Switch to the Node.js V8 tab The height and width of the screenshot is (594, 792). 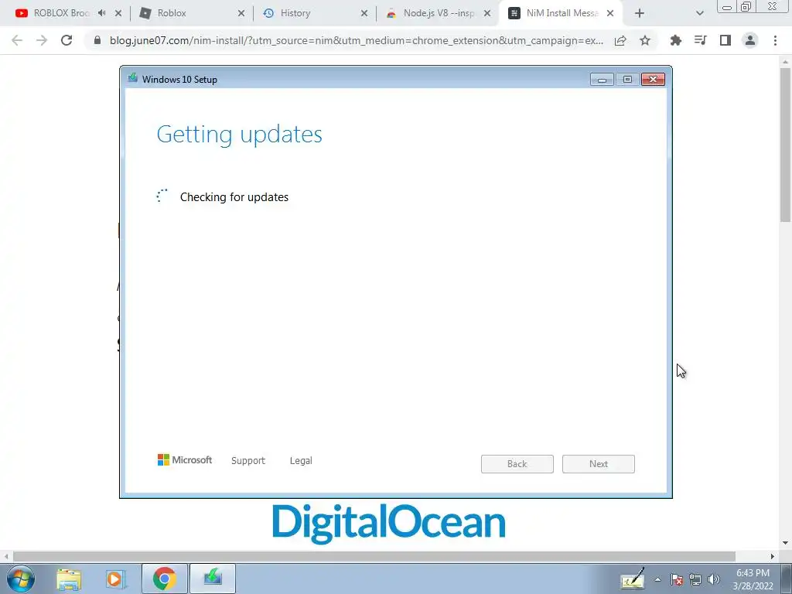click(439, 13)
